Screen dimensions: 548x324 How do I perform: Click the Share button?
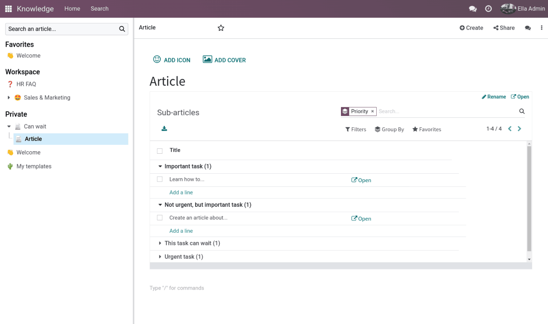[x=504, y=28]
